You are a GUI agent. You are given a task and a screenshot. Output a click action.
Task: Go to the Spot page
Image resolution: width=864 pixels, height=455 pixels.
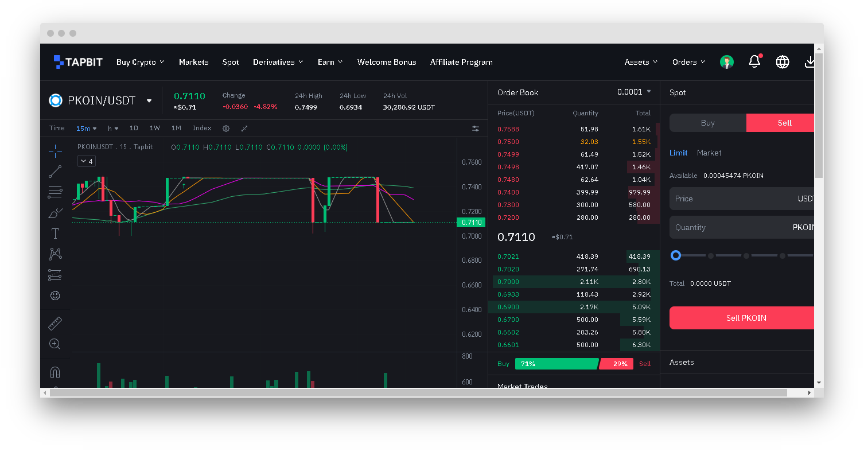coord(231,62)
